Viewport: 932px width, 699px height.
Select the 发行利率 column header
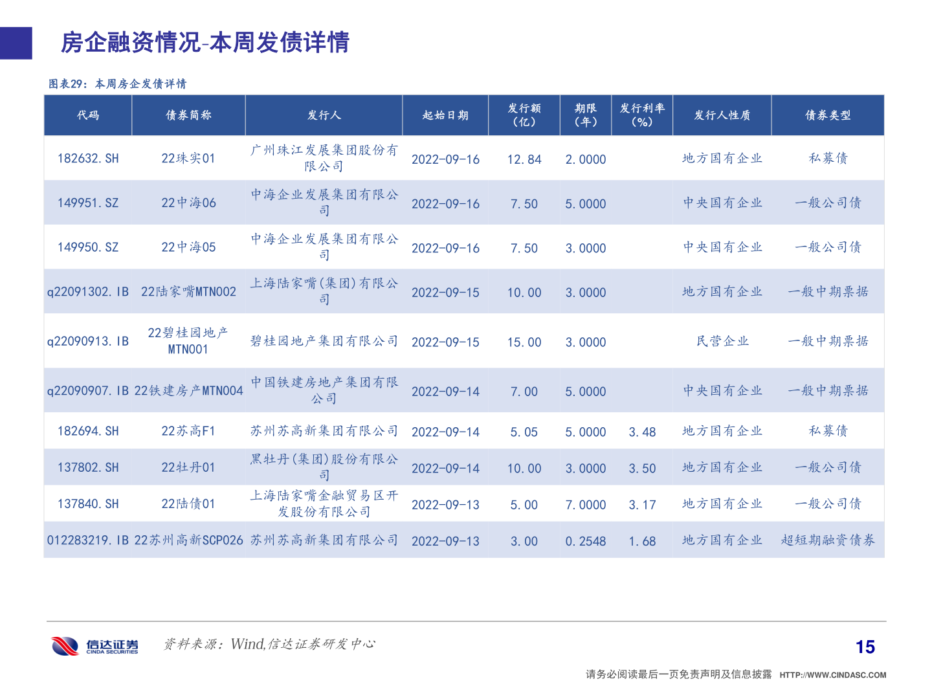point(642,115)
